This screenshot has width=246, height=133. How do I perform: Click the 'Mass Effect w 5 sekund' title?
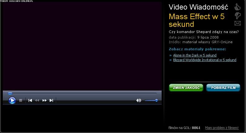[196, 20]
